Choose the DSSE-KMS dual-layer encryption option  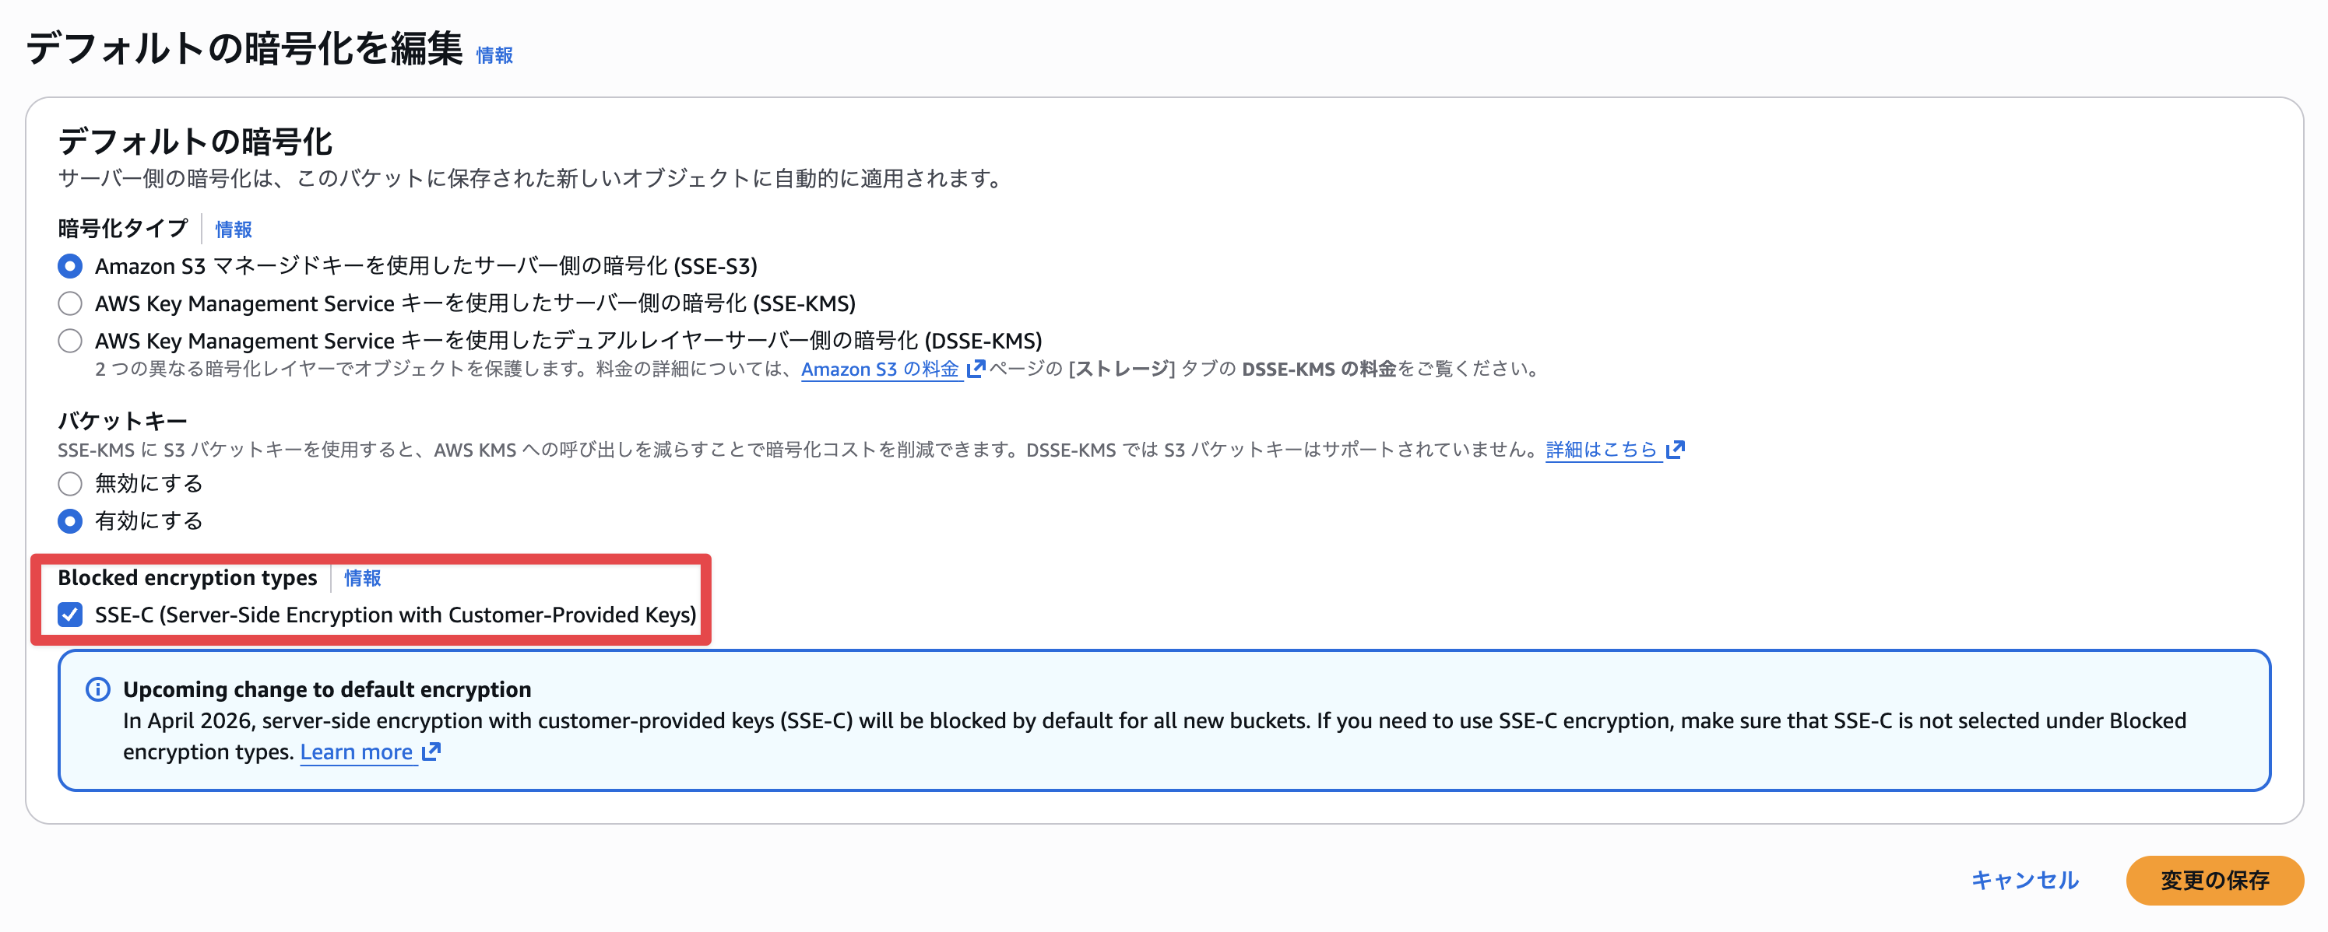tap(69, 341)
